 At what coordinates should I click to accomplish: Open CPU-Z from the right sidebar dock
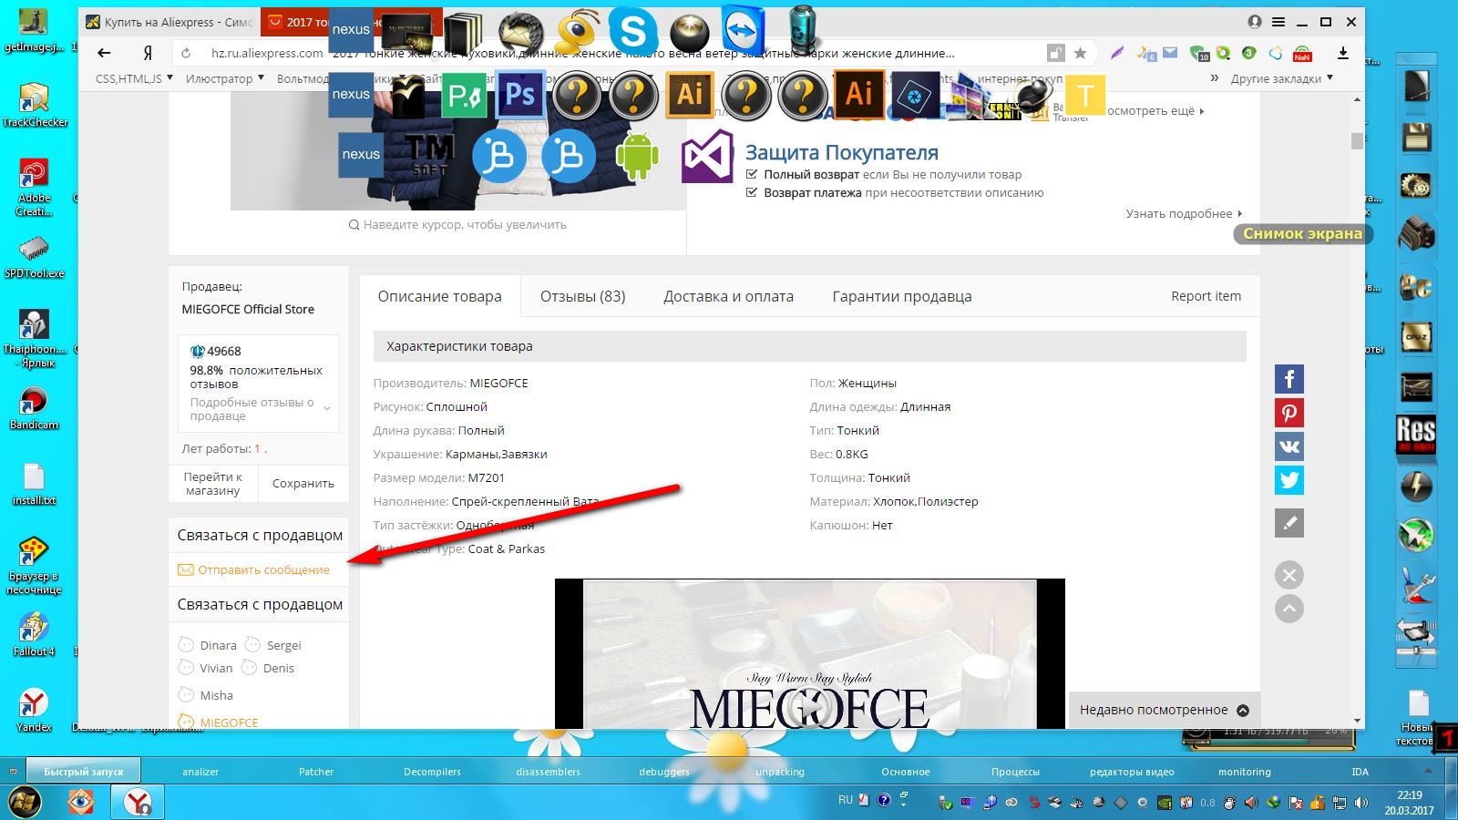coord(1416,338)
